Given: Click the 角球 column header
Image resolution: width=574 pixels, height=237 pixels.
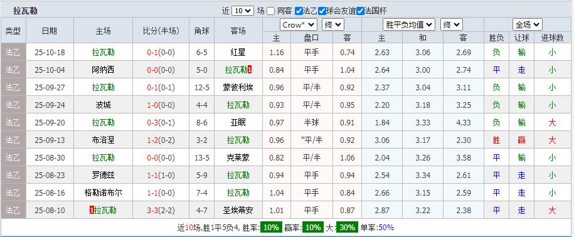Looking at the screenshot, I should tap(202, 31).
